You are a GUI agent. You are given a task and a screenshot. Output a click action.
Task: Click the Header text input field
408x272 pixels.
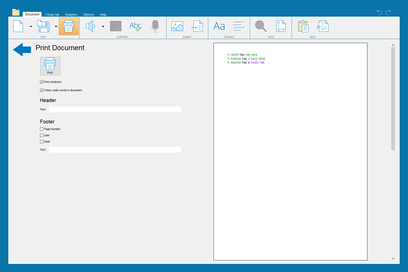[115, 110]
